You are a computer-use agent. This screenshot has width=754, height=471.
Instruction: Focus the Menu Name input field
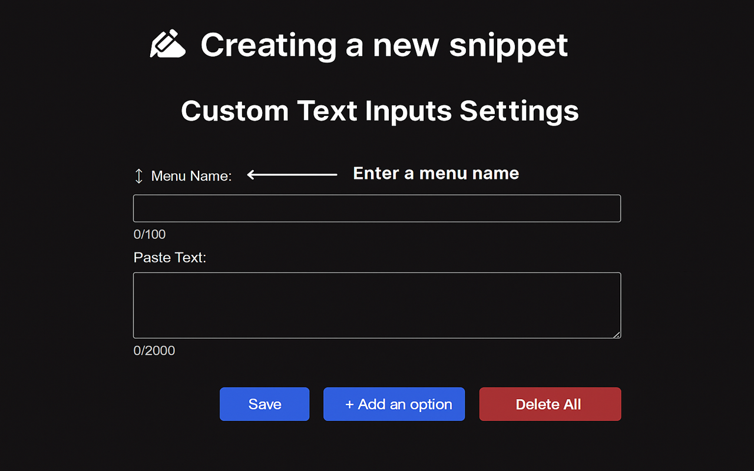(377, 208)
